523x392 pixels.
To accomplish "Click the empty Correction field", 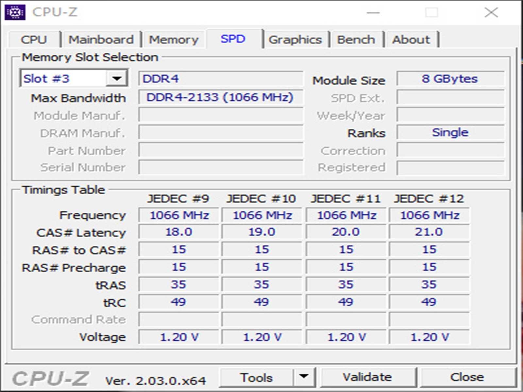I will point(450,150).
